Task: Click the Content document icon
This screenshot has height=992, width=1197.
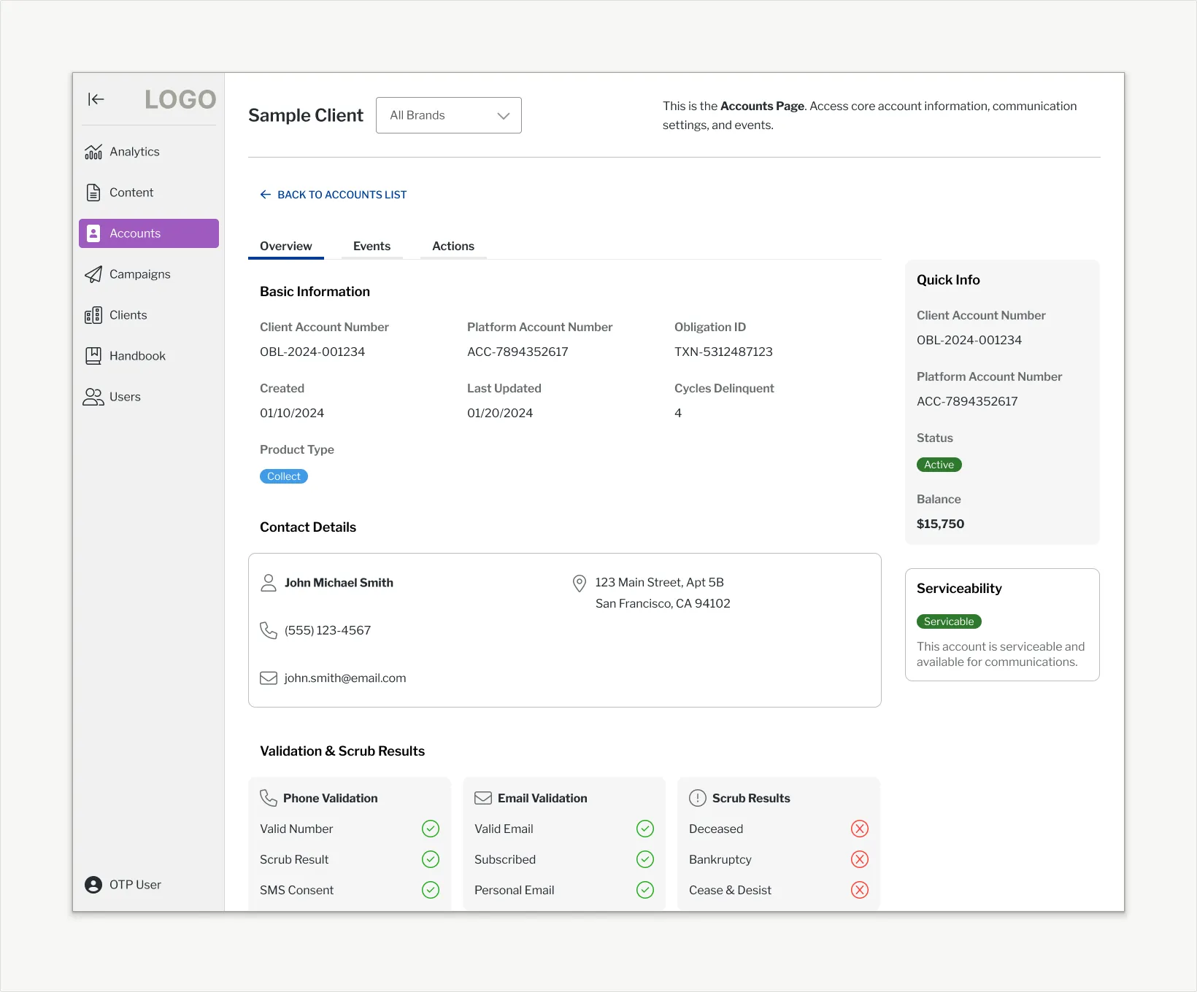Action: [93, 193]
